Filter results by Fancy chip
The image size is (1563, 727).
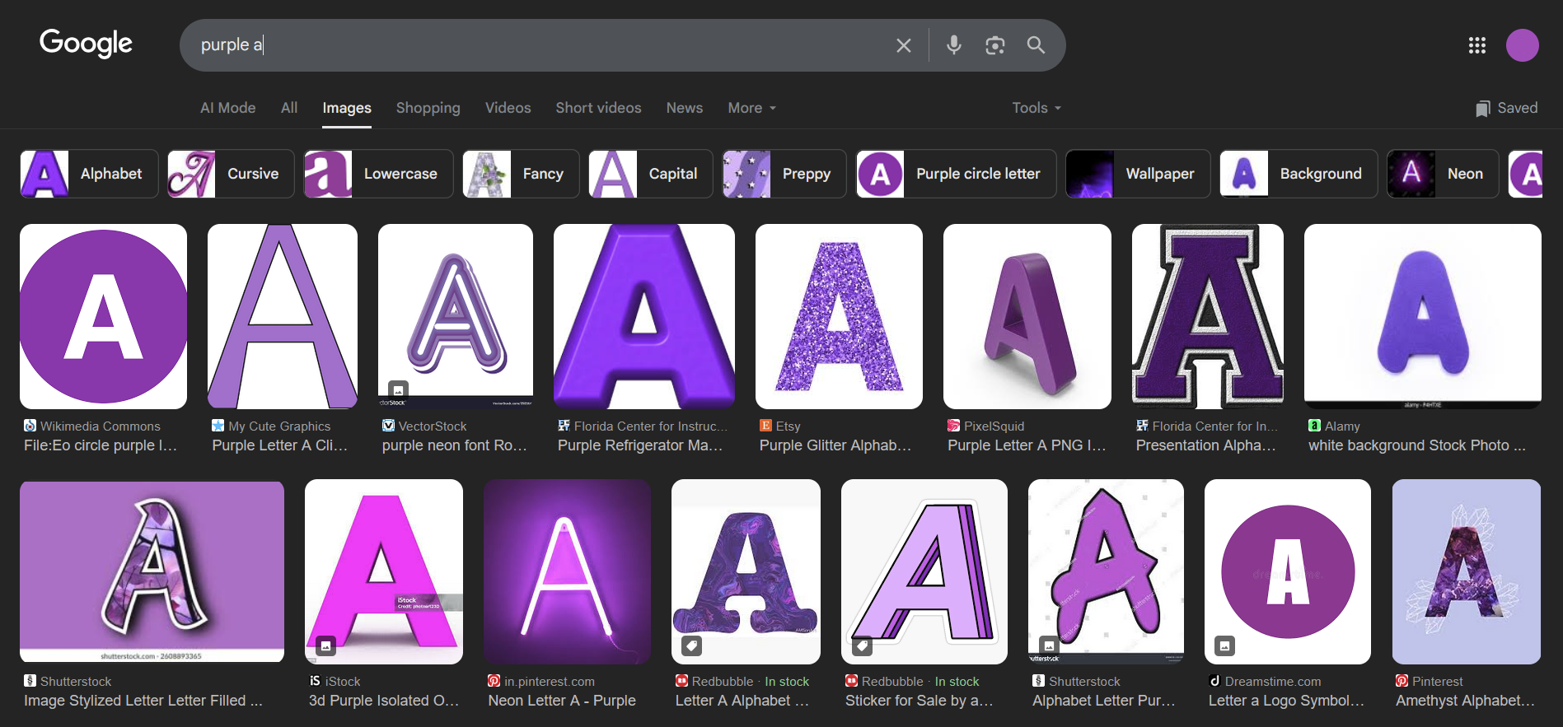(521, 174)
